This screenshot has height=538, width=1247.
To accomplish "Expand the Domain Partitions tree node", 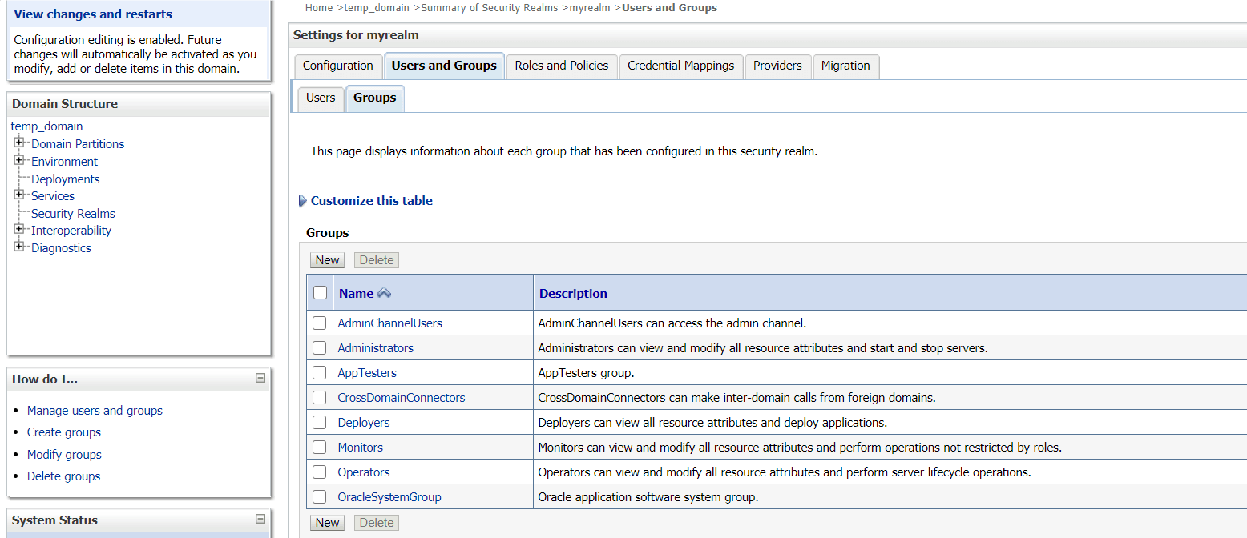I will tap(19, 143).
